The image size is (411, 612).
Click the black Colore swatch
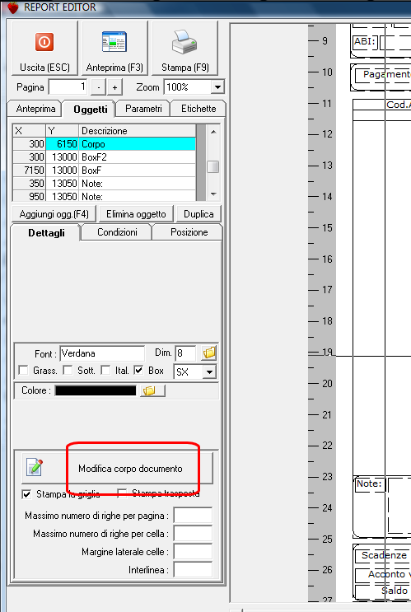(96, 390)
